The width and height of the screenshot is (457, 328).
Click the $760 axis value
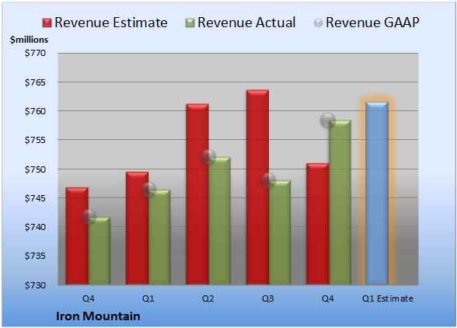point(35,111)
